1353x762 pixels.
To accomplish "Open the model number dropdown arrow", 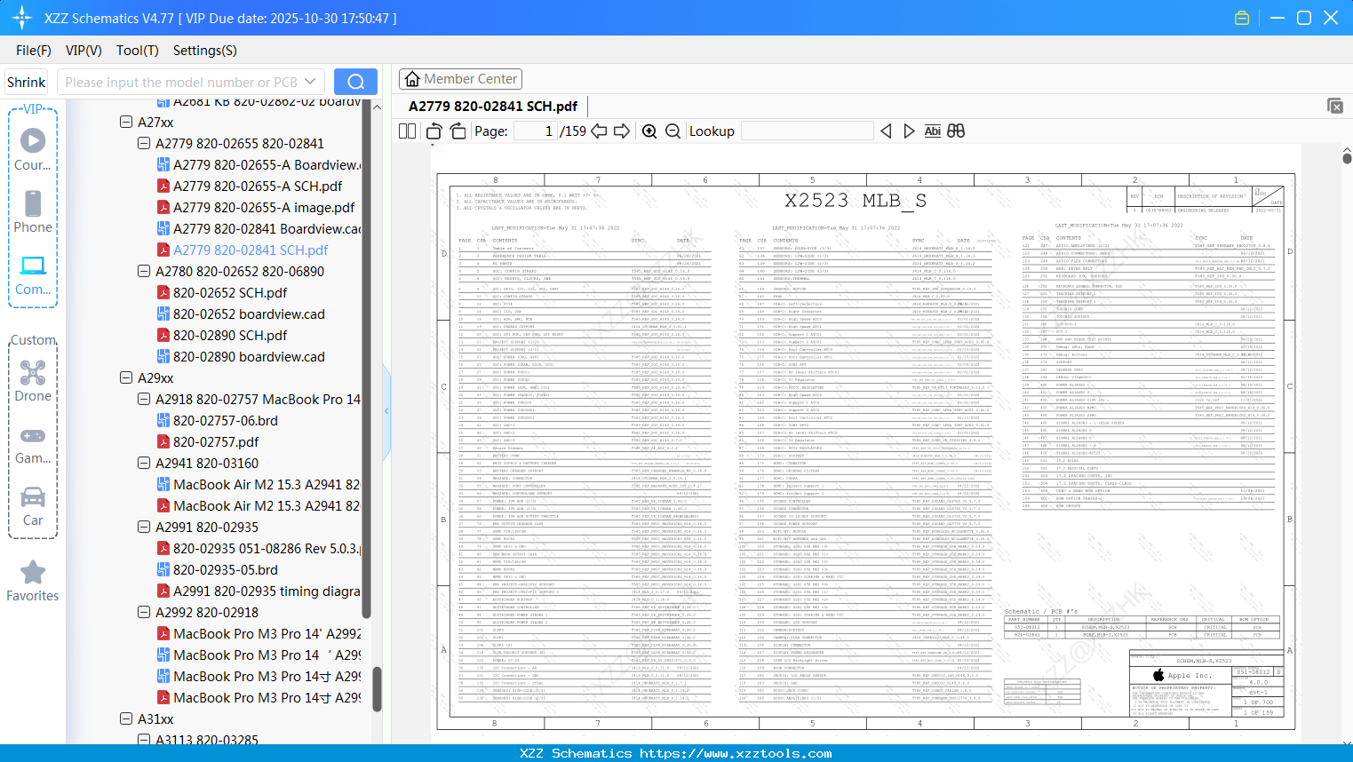I will (x=310, y=82).
